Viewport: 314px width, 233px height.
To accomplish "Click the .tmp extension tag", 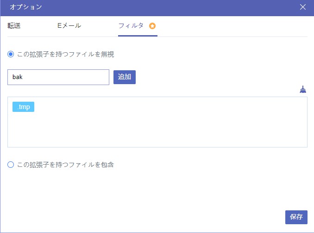I will tap(24, 107).
